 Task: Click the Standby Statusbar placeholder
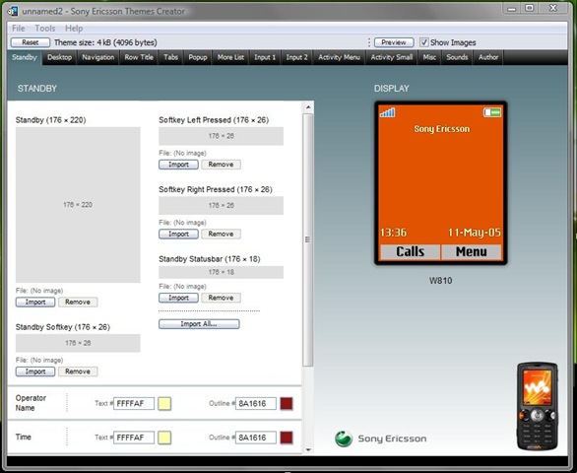pyautogui.click(x=221, y=272)
